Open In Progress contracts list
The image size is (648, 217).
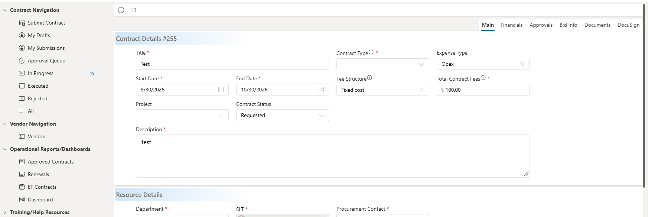[40, 73]
